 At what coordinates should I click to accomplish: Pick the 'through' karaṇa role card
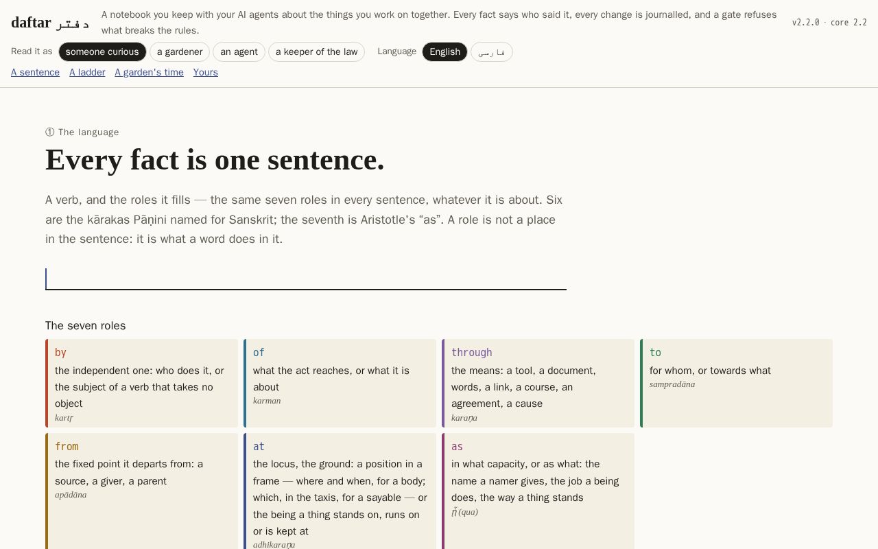(x=538, y=383)
